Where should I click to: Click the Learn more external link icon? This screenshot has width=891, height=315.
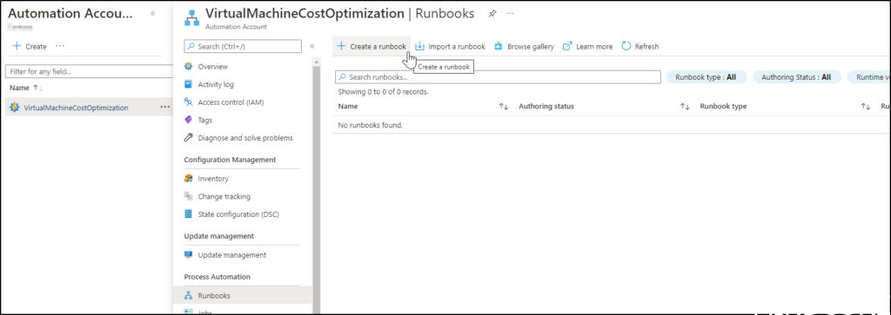pyautogui.click(x=567, y=46)
